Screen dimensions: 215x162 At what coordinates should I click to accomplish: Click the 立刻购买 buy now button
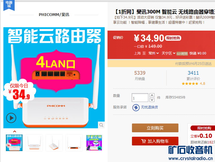tap(155, 128)
